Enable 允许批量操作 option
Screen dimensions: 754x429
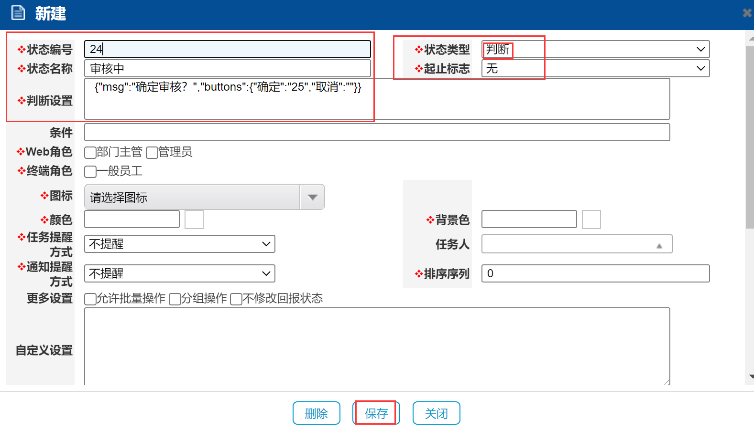[x=90, y=299]
